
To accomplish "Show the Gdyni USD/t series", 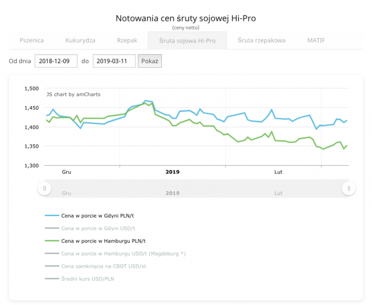I will pos(98,228).
